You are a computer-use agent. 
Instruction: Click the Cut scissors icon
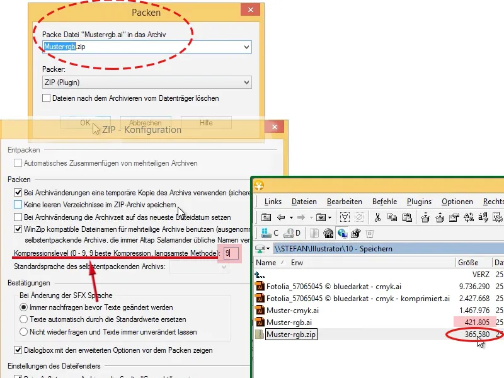(x=377, y=217)
